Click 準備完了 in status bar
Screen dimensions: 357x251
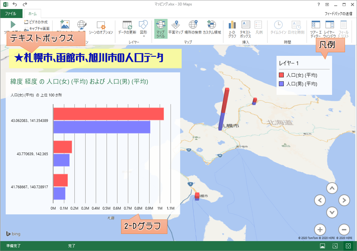(x=14, y=246)
